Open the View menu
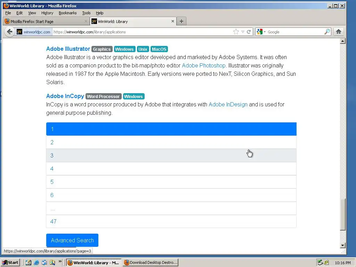The image size is (356, 267). click(32, 13)
